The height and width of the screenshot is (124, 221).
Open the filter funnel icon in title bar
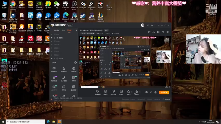tap(155, 25)
